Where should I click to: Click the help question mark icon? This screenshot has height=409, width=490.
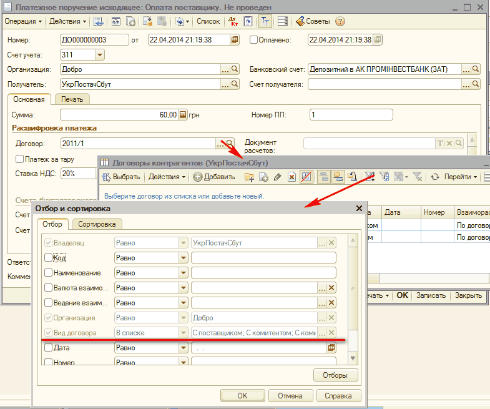(x=340, y=21)
